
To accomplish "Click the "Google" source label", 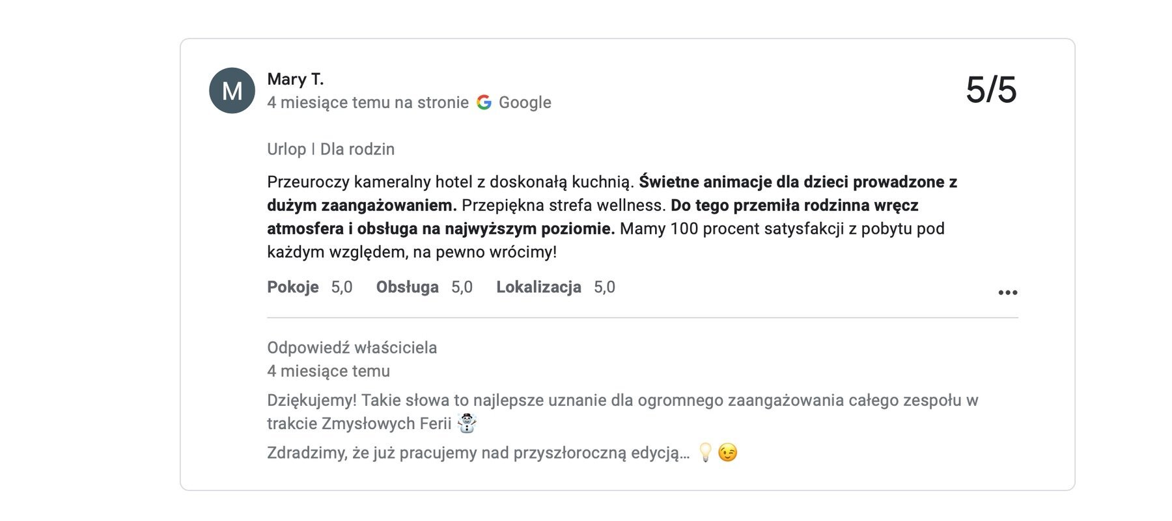I will (x=525, y=102).
